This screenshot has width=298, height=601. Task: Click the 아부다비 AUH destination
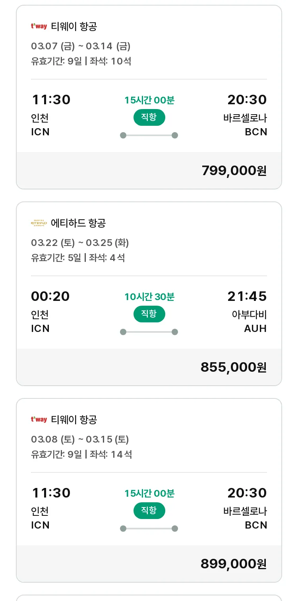(x=250, y=322)
